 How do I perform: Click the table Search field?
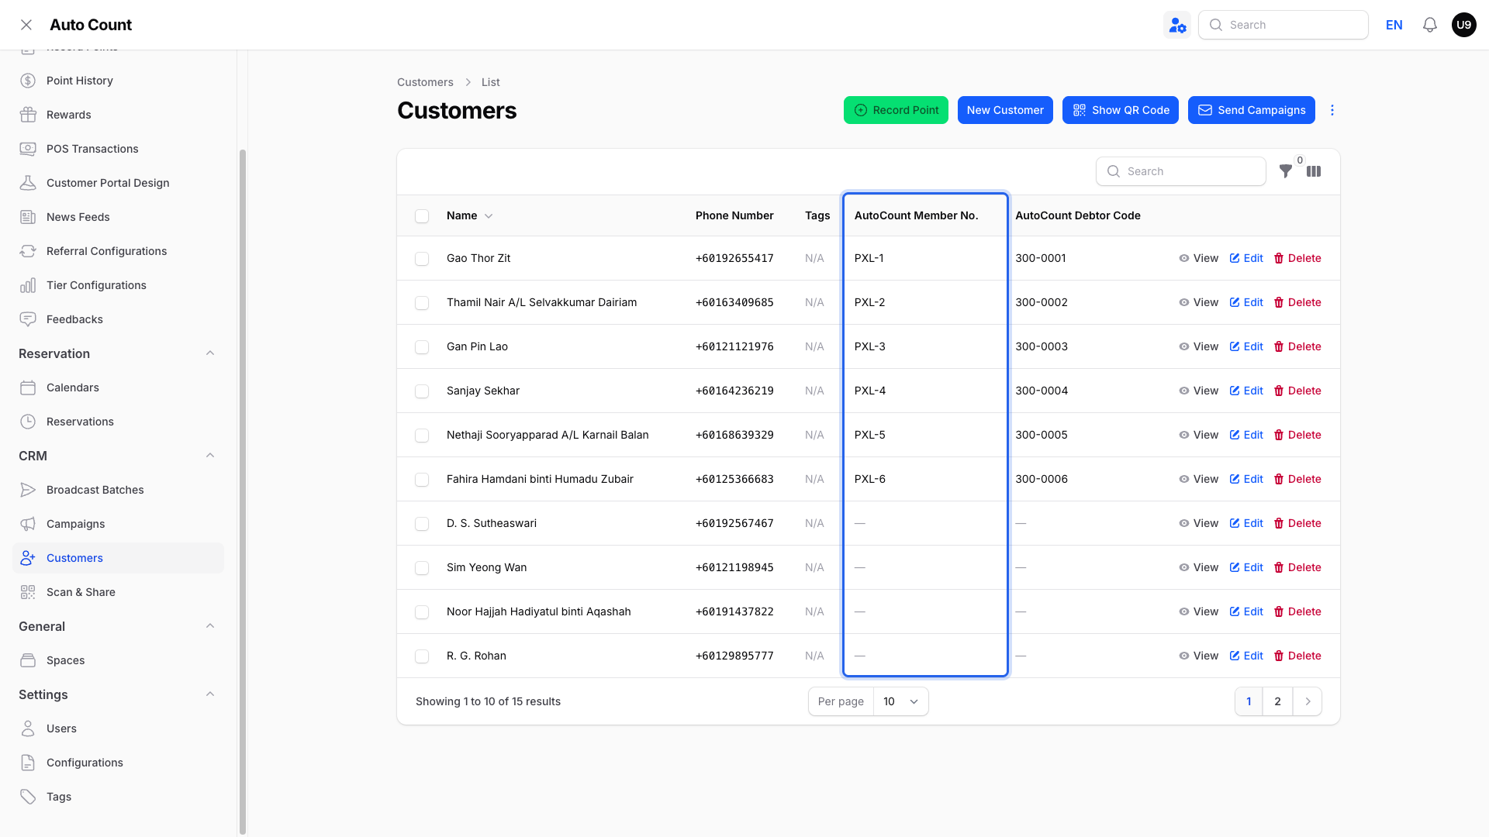pyautogui.click(x=1181, y=171)
